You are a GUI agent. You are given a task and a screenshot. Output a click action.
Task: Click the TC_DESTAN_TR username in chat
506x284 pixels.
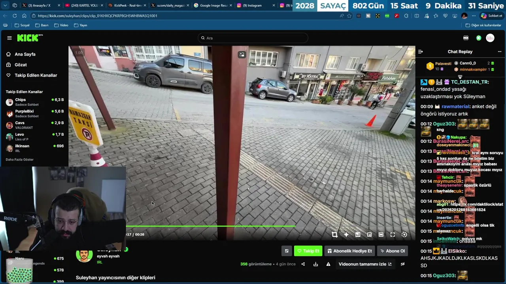point(470,82)
